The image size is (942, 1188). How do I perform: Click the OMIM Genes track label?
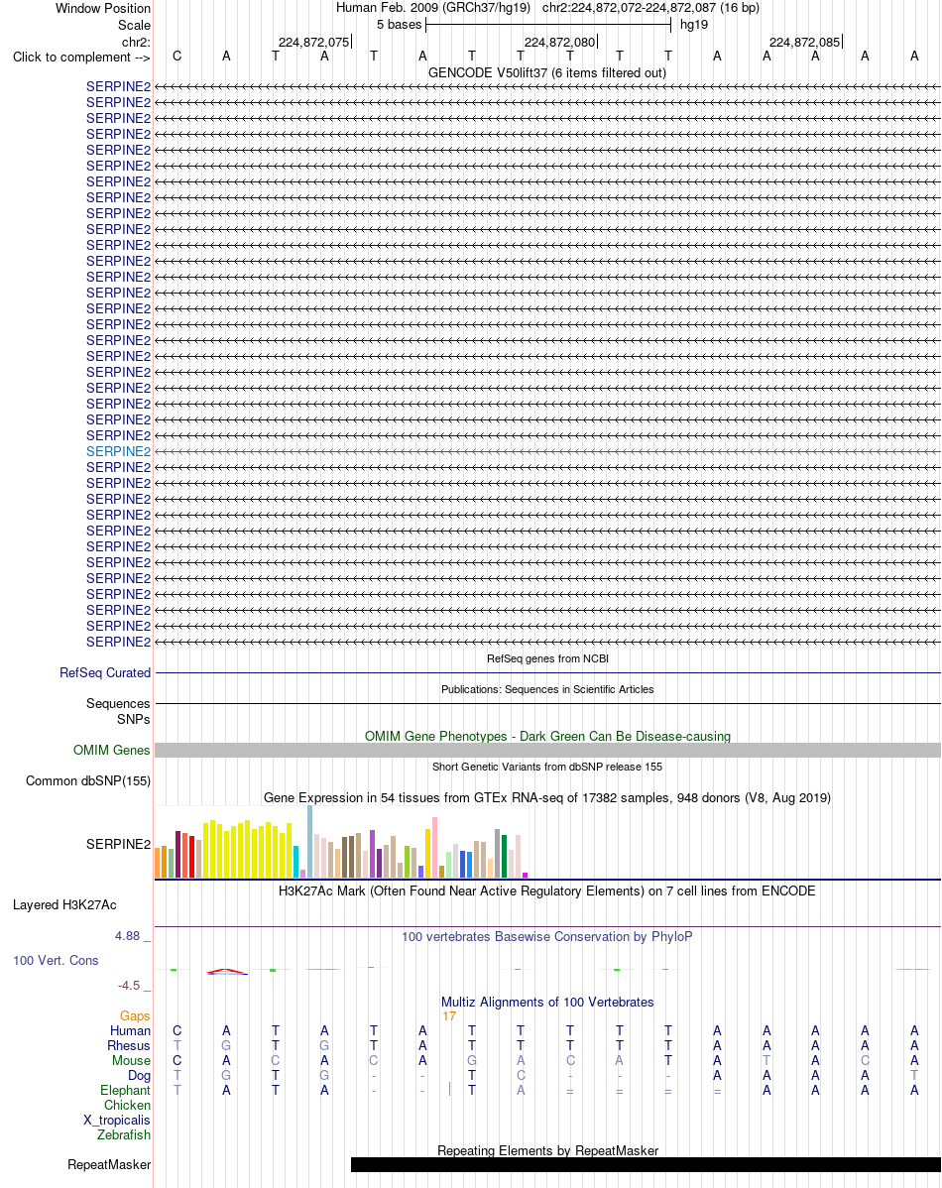point(111,750)
